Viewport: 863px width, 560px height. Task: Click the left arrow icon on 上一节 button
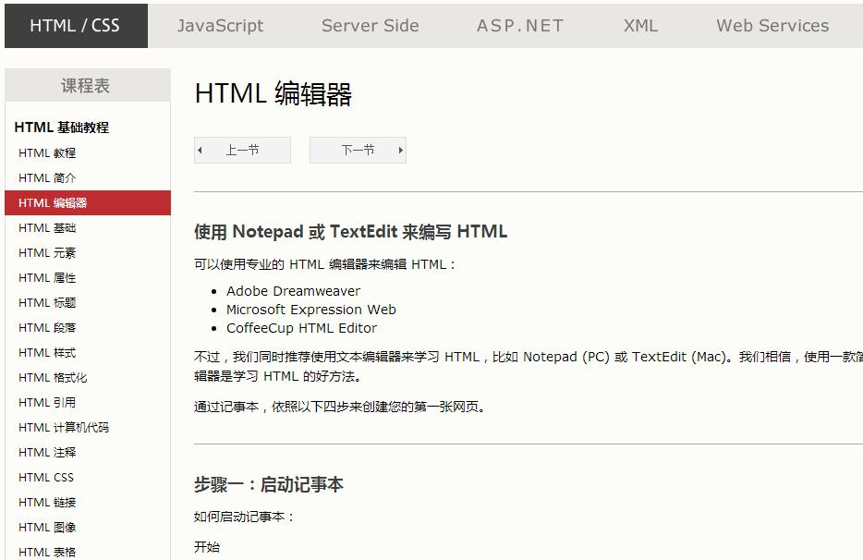(201, 150)
